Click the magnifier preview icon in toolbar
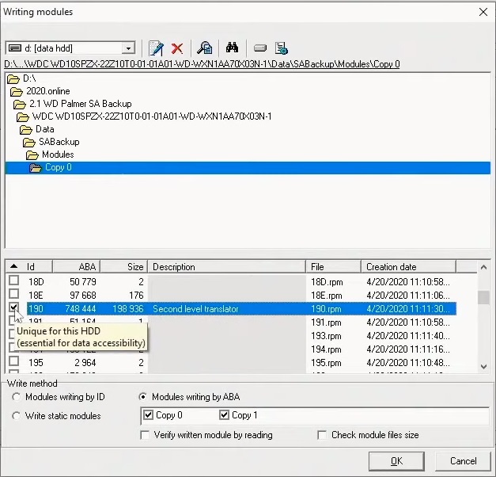 (x=204, y=48)
